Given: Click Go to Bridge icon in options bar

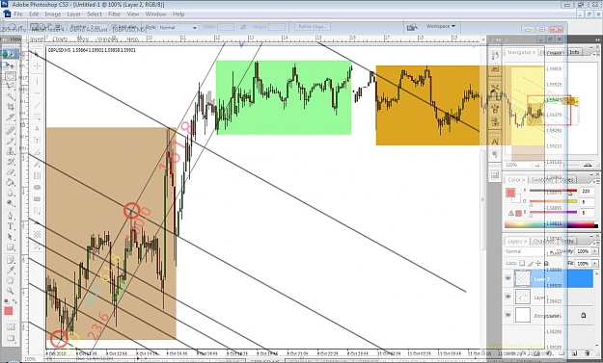Looking at the screenshot, I should 412,27.
